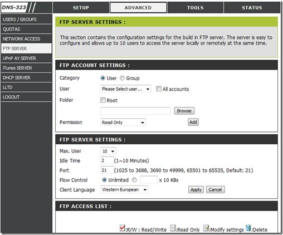
Task: Expand the Permission Read Only dropdown
Action: pos(123,123)
